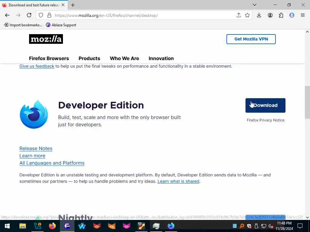310x232 pixels.
Task: Open Developer Edition Release Notes
Action: point(36,149)
